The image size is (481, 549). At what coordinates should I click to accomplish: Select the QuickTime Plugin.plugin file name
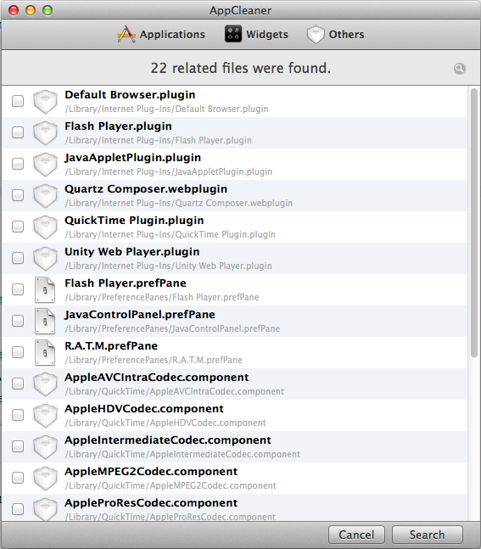[x=134, y=221]
